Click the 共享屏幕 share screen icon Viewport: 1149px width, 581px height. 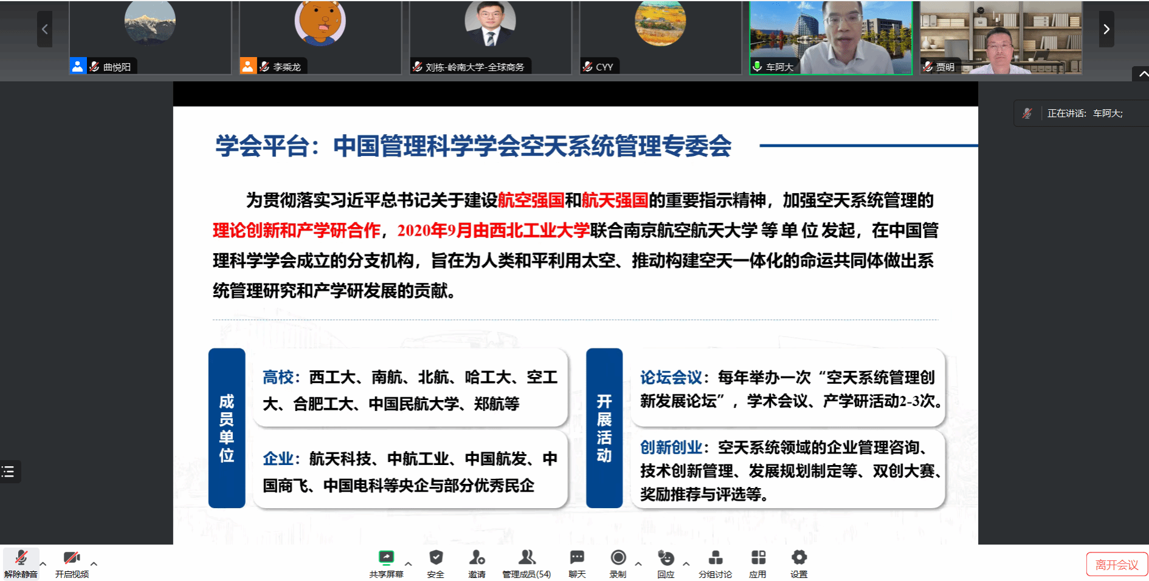point(386,558)
